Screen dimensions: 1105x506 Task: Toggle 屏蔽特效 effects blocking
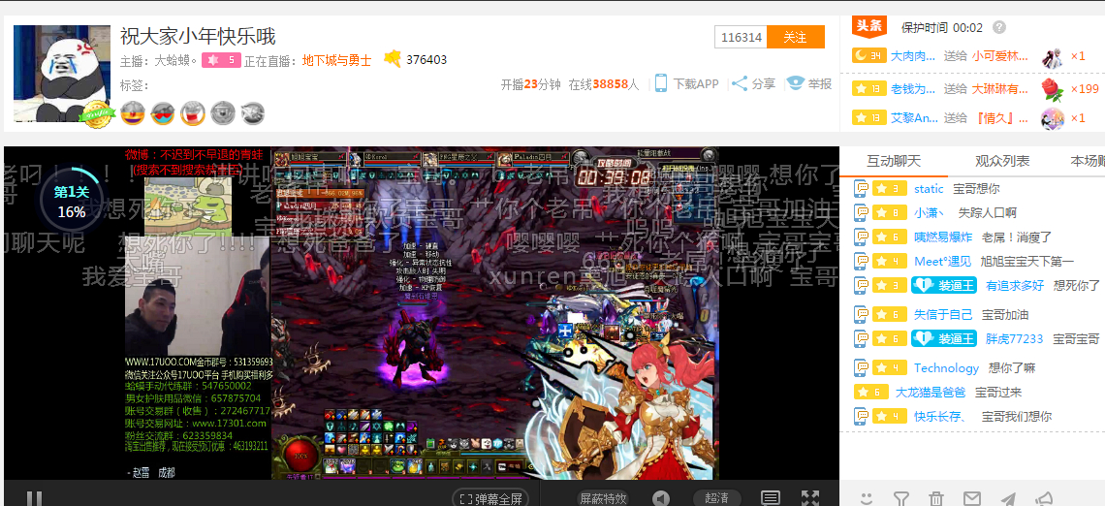[x=603, y=499]
